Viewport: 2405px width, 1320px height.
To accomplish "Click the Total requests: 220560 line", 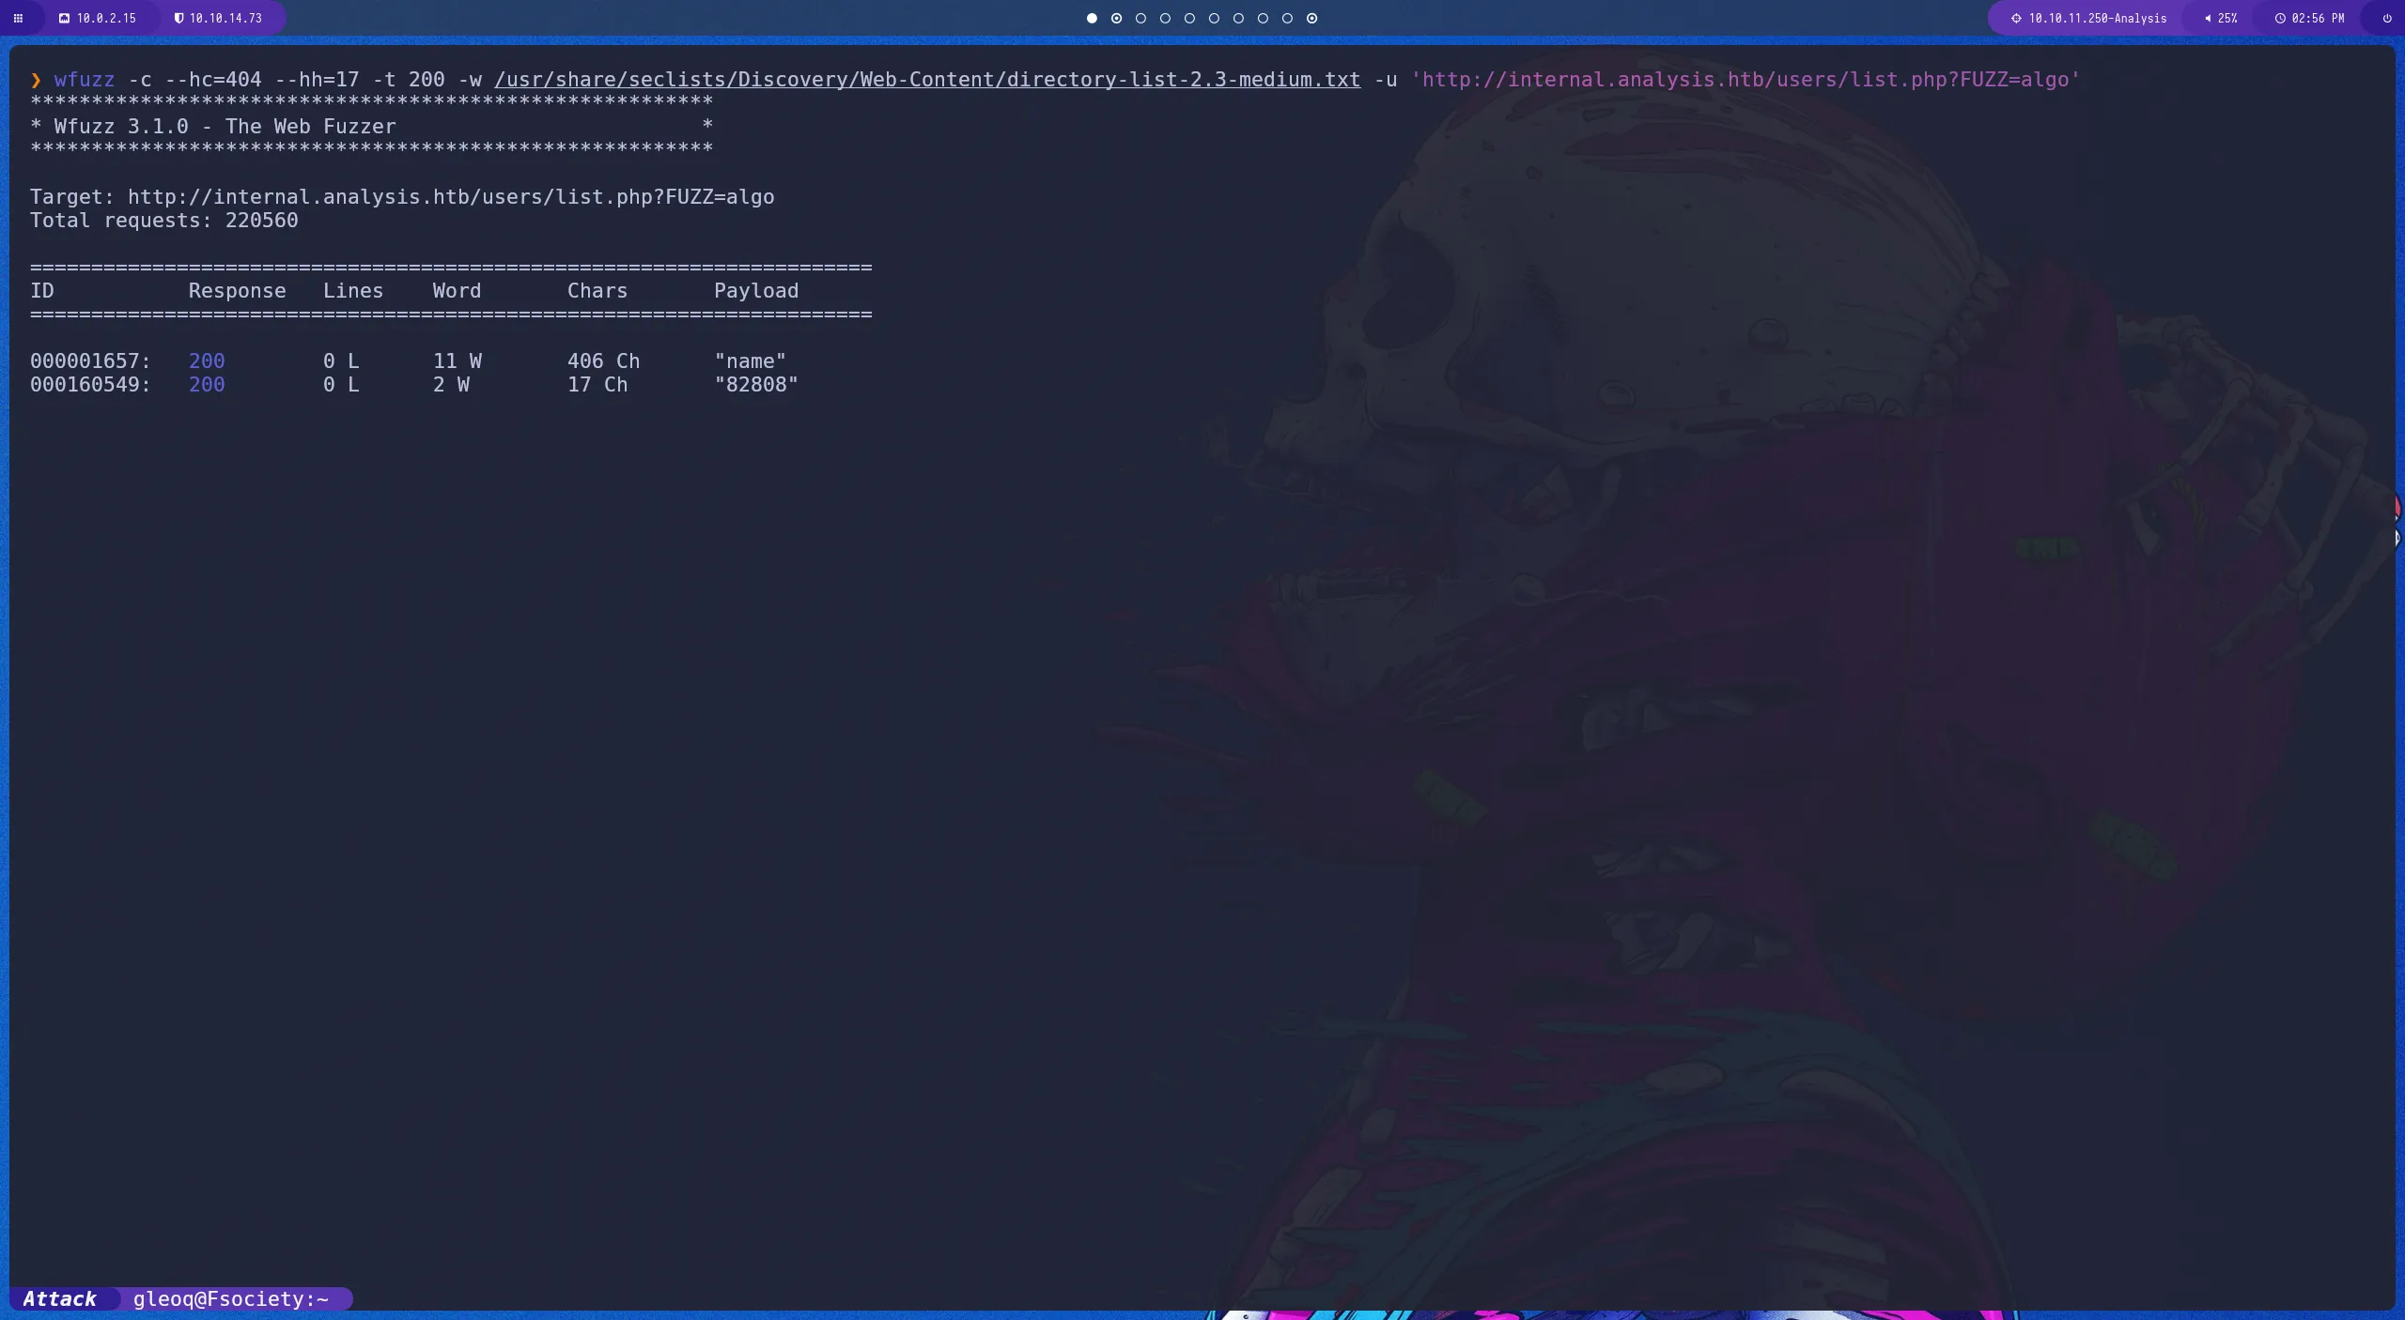I will [x=163, y=221].
